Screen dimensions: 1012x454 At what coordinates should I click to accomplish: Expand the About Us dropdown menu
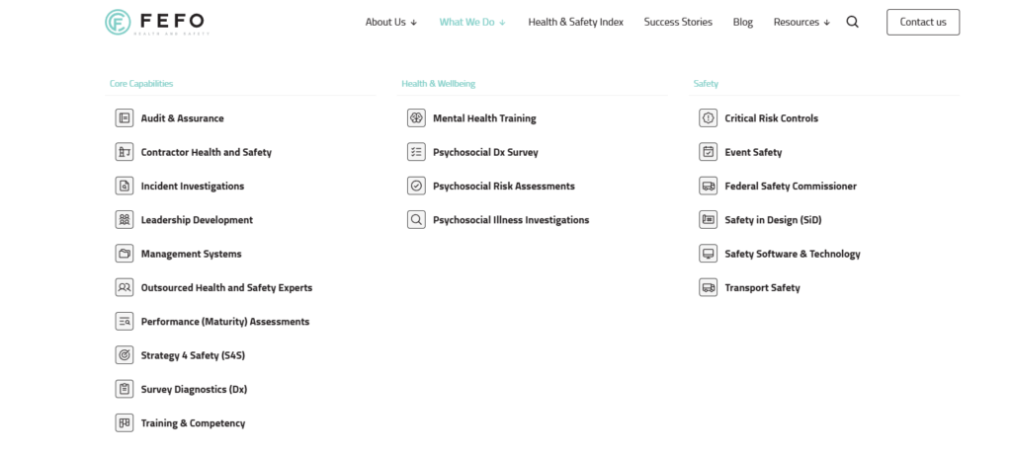391,22
